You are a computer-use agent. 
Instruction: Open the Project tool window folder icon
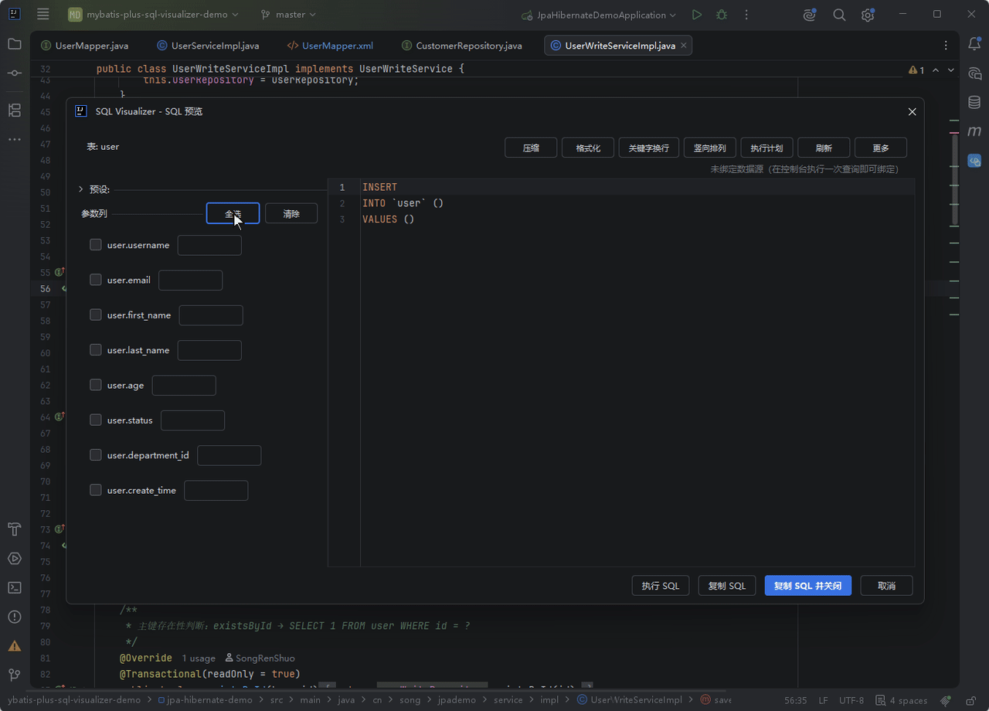coord(15,44)
